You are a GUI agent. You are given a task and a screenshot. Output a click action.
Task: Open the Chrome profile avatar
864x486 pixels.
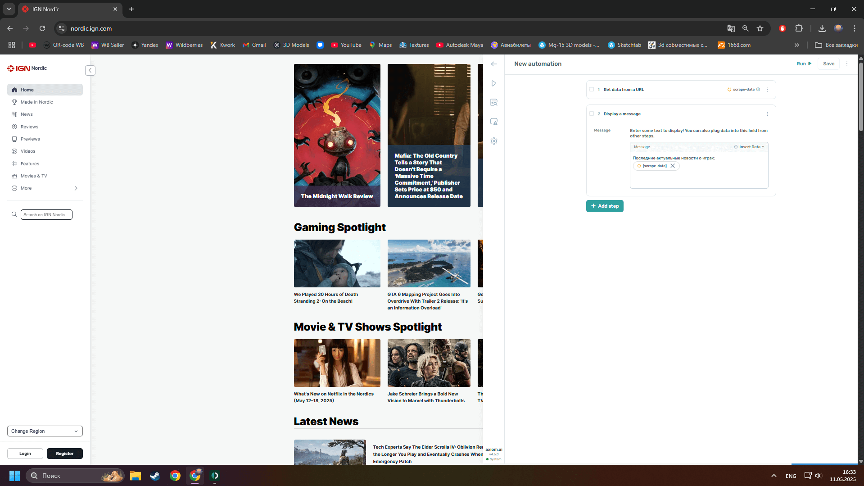838,28
